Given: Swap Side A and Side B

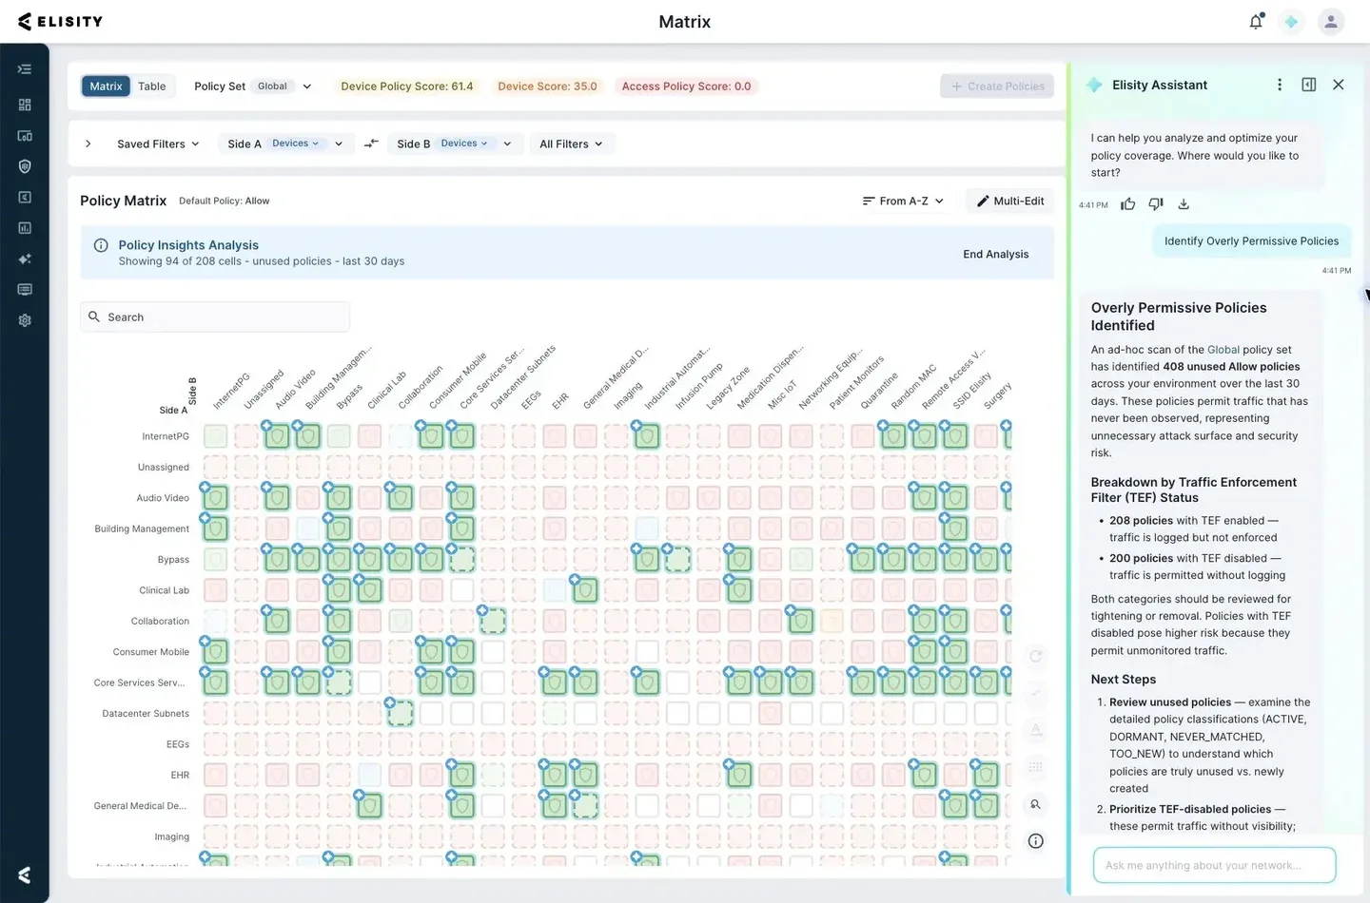Looking at the screenshot, I should (x=371, y=144).
